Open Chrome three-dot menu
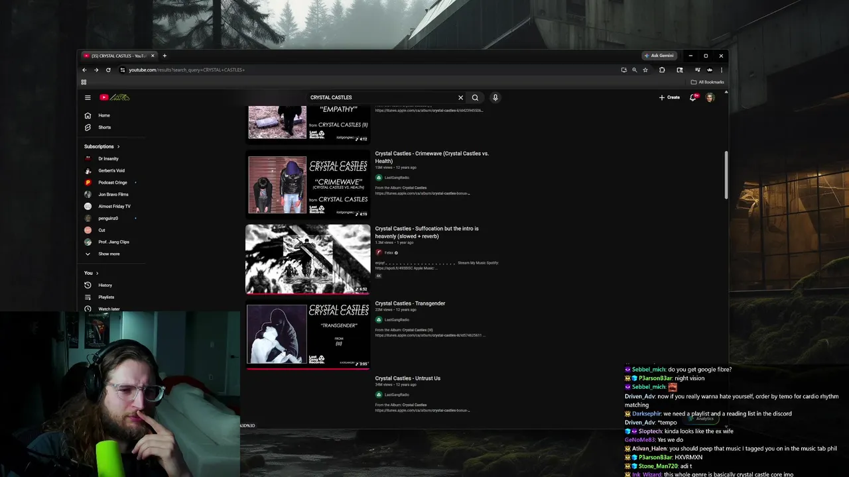 tap(721, 70)
